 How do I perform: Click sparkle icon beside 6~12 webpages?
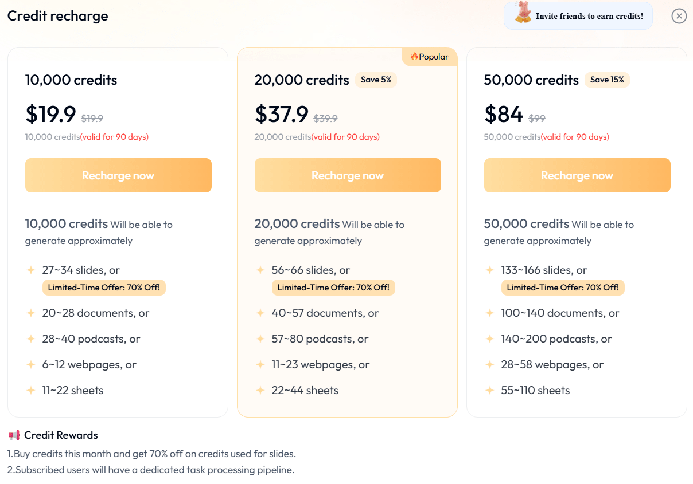31,364
